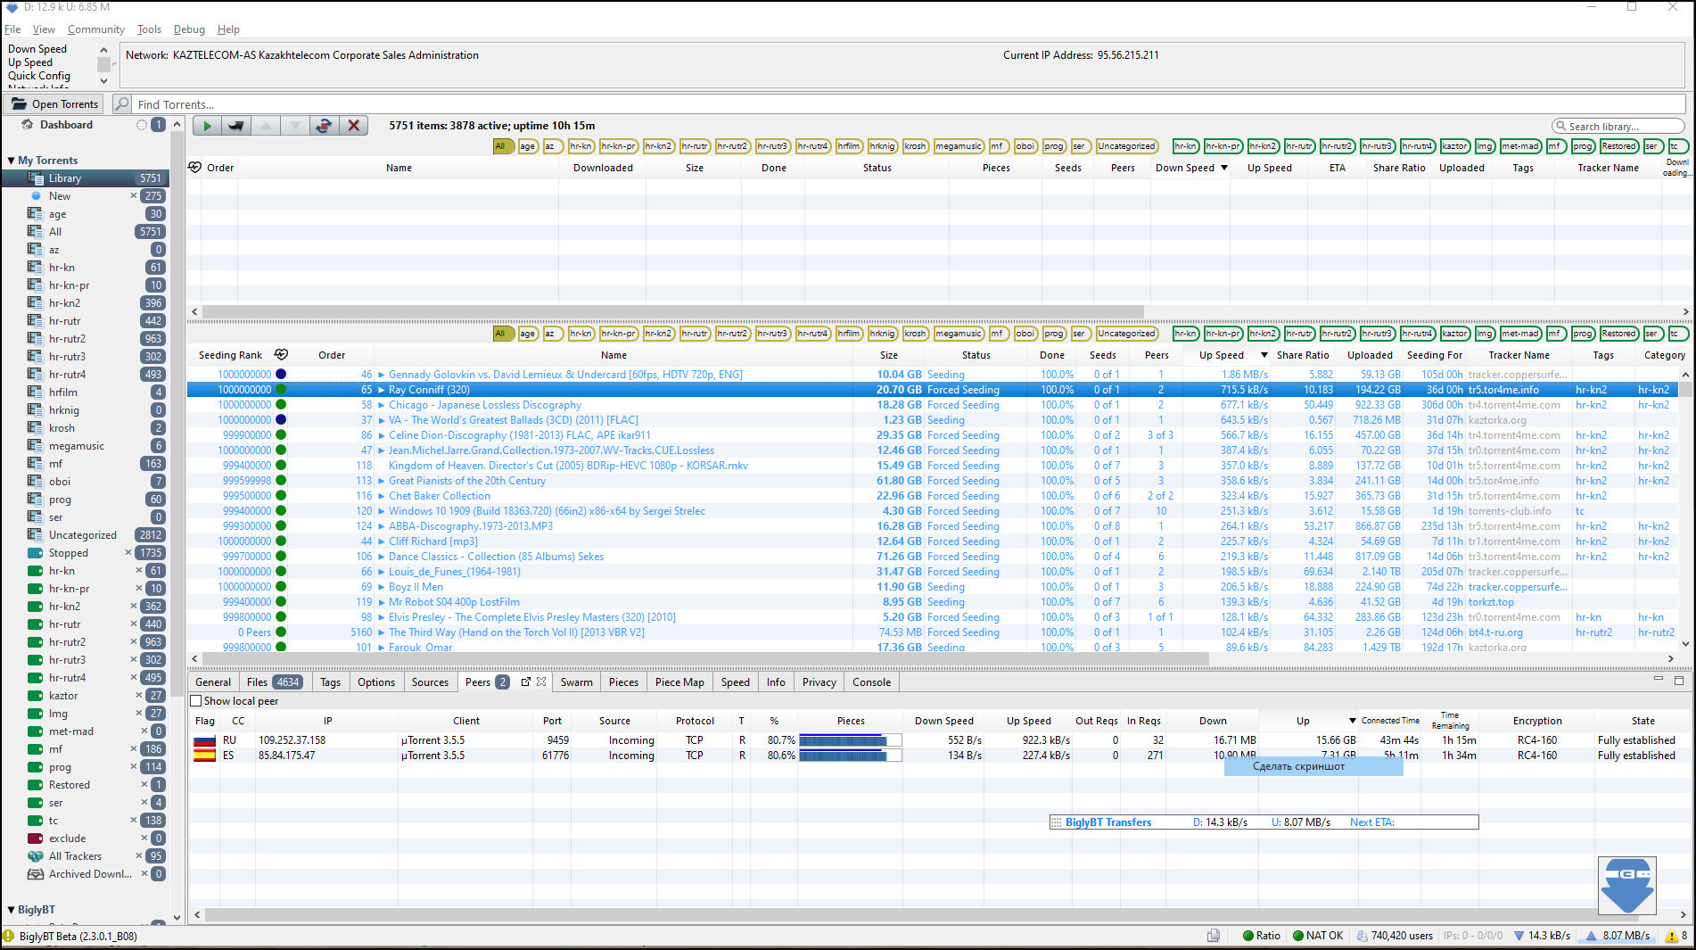Click the BiglyBT floating download basket icon
1696x950 pixels.
(x=1626, y=885)
